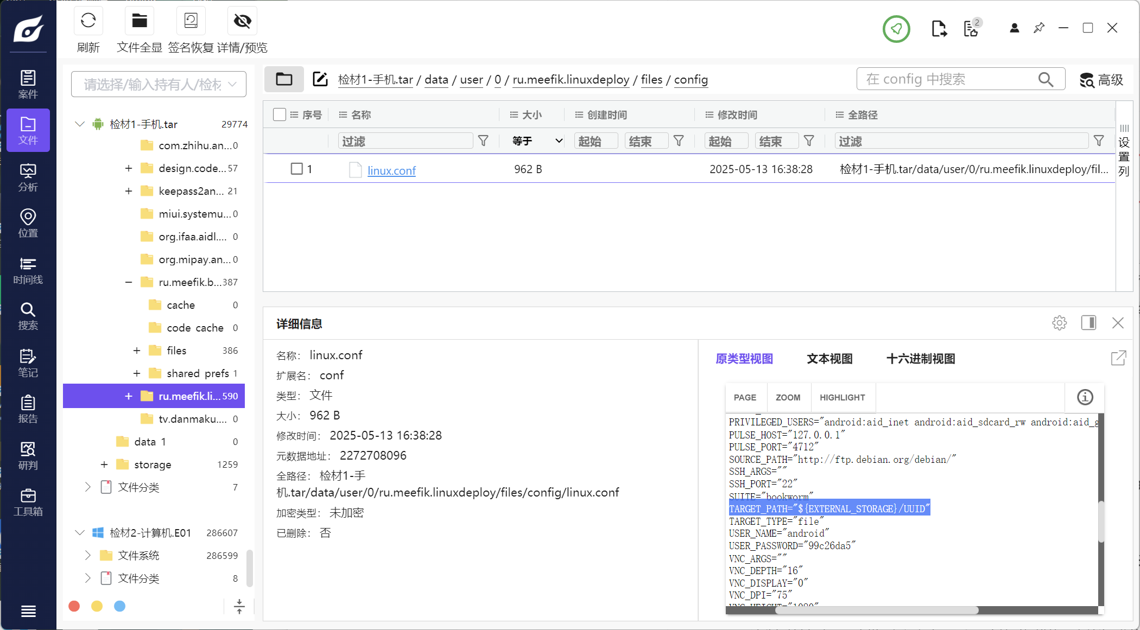Screen dimensions: 1140x630
Task: Toggle the Detail/Preview (详情/预览) eye icon
Action: click(242, 21)
